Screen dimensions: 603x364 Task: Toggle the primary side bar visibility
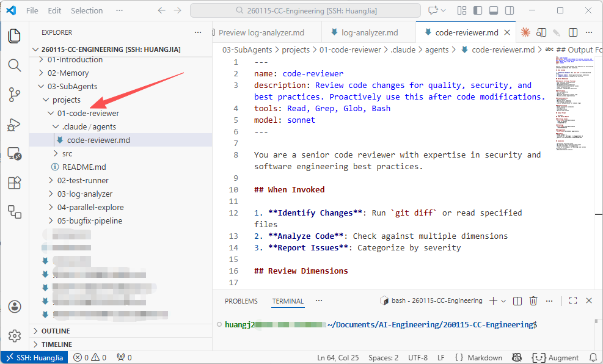478,10
